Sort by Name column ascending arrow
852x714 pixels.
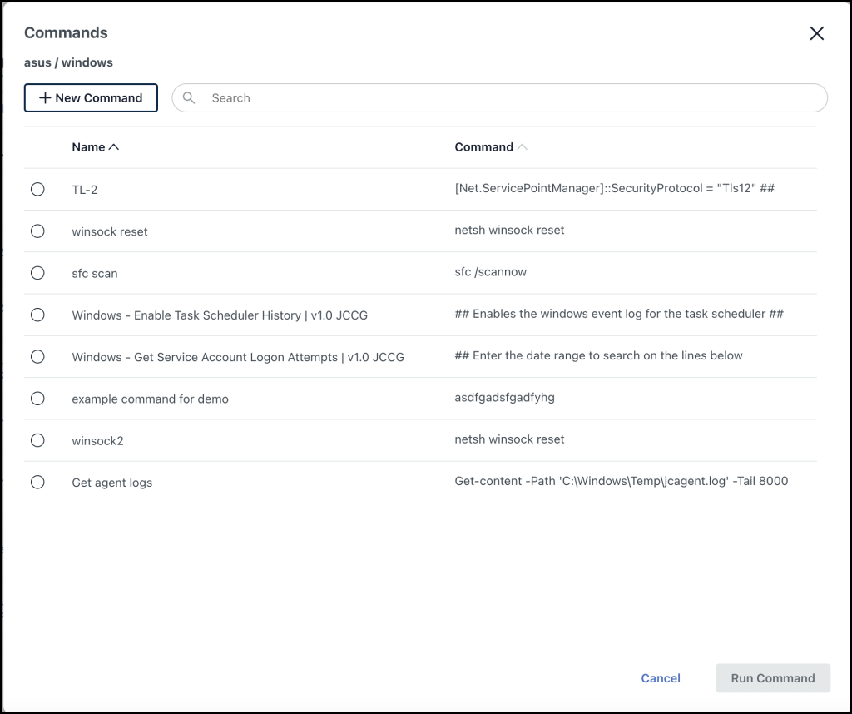pos(114,147)
